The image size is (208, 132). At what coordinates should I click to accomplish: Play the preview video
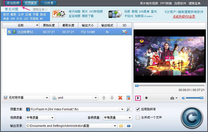coord(138,98)
